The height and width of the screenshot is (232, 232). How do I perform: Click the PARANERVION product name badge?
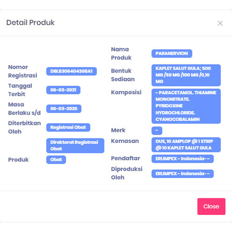coord(172,54)
